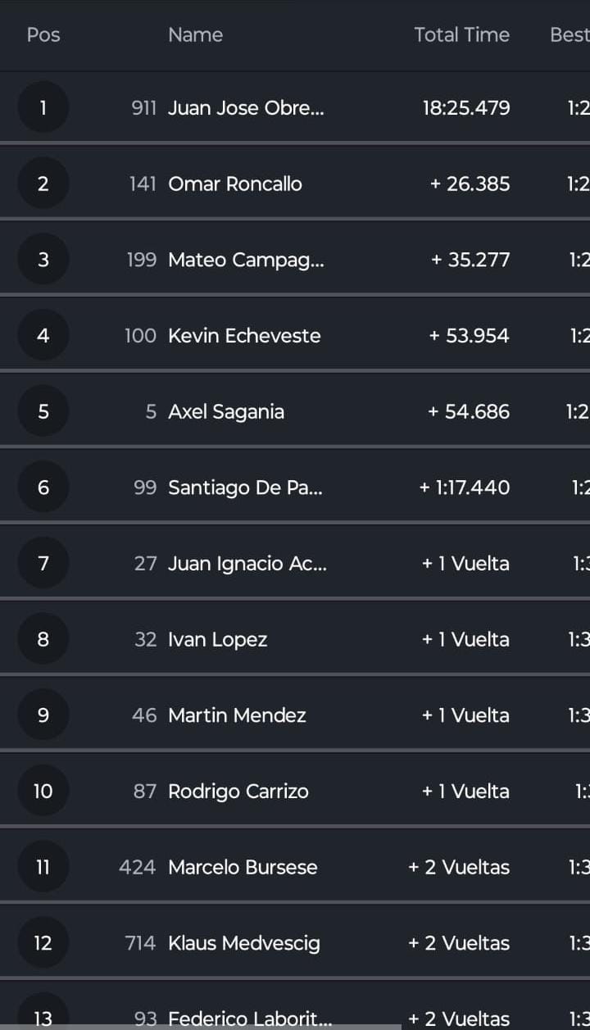Sort by the Pos column header
Image resolution: width=590 pixels, height=1030 pixels.
coord(43,34)
